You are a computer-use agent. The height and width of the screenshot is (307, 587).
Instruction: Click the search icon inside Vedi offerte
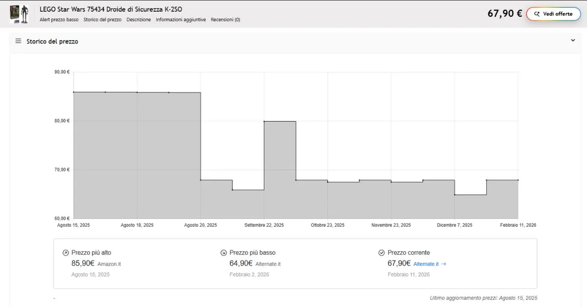537,14
